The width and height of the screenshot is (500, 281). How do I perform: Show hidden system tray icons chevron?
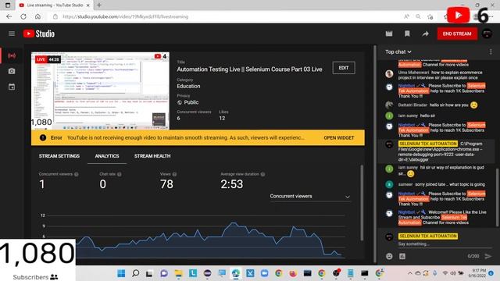pyautogui.click(x=409, y=273)
